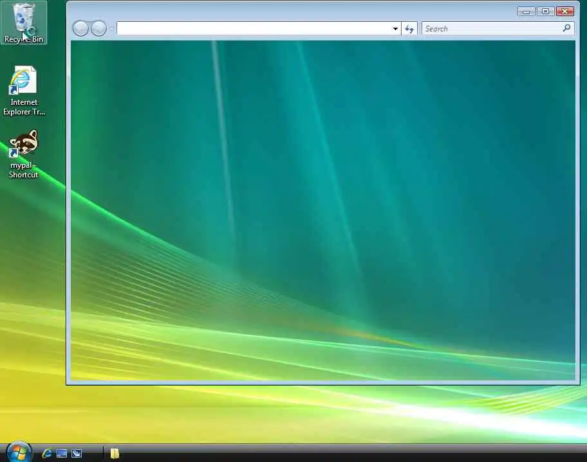
Task: Click the Search input box
Action: [x=491, y=28]
